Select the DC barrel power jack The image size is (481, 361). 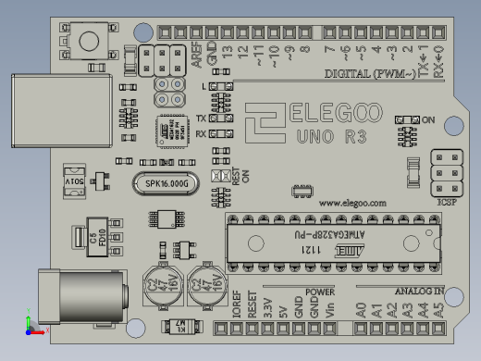[83, 296]
